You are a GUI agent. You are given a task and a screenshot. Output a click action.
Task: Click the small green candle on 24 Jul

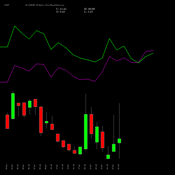108,157
